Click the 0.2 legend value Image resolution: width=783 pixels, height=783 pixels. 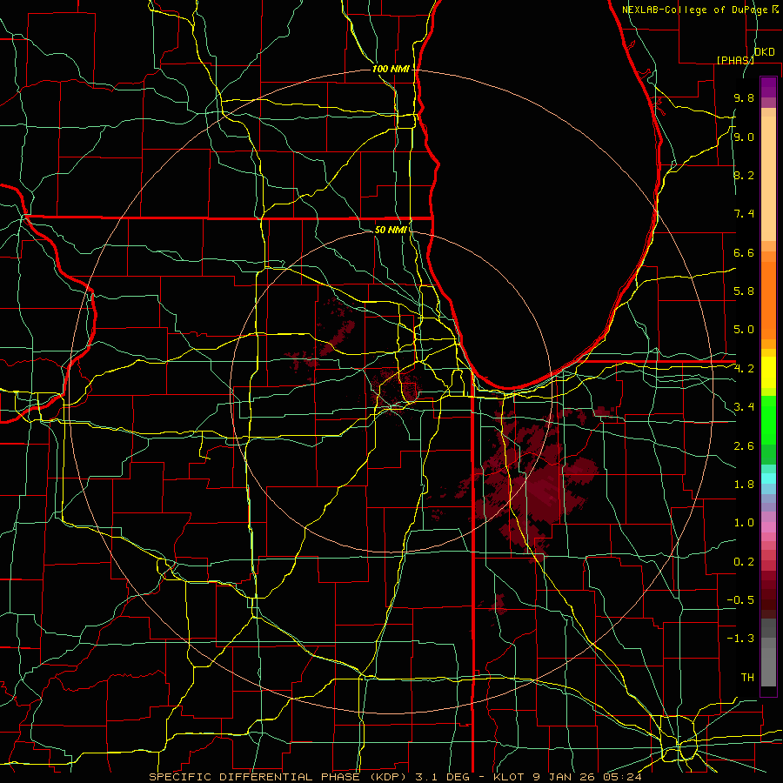744,562
